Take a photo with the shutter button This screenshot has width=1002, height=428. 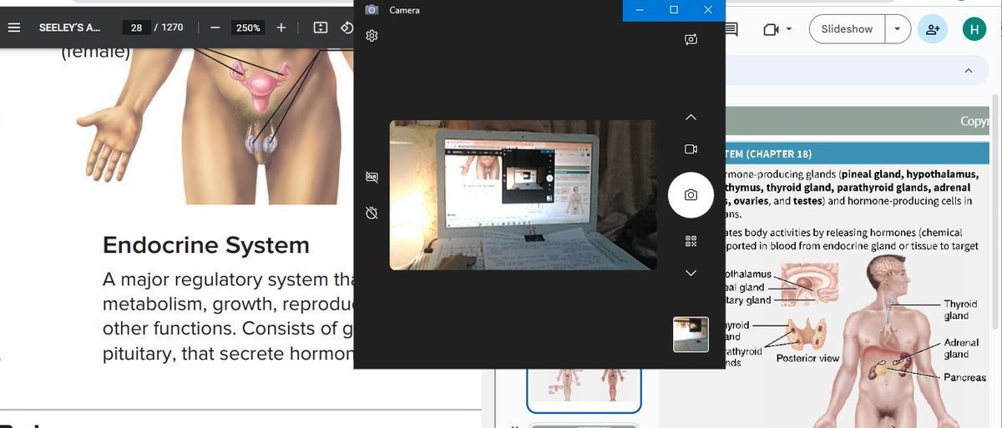coord(691,194)
